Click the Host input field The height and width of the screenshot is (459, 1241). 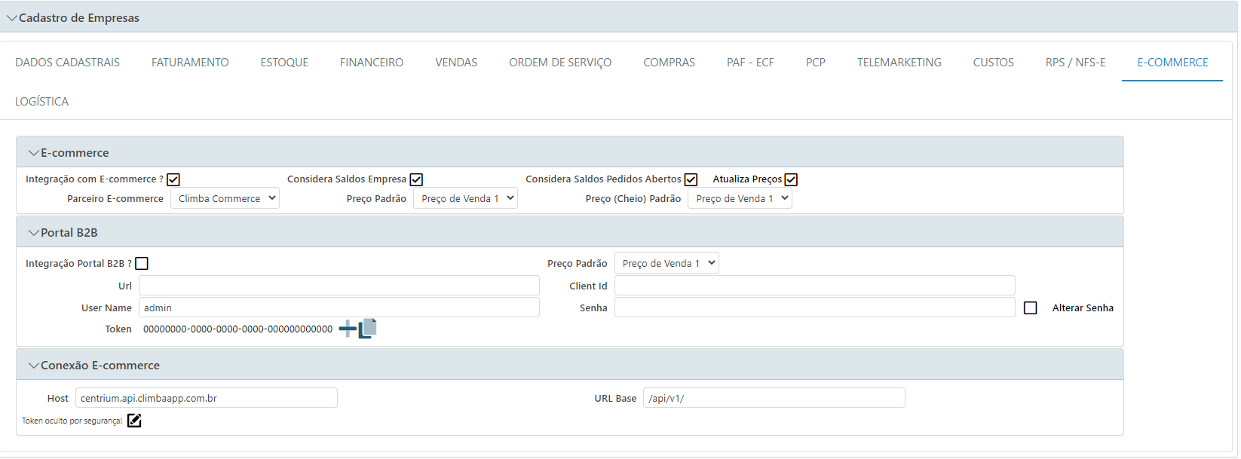tap(207, 398)
